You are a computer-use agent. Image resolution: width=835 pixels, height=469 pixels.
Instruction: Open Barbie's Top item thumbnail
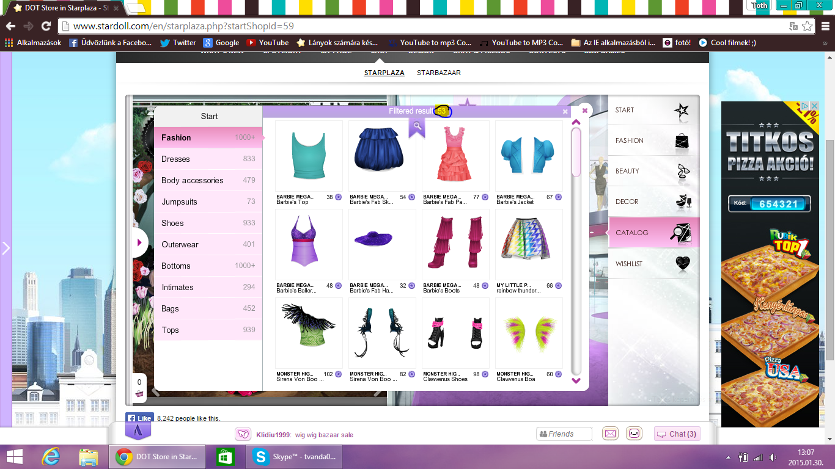point(309,156)
